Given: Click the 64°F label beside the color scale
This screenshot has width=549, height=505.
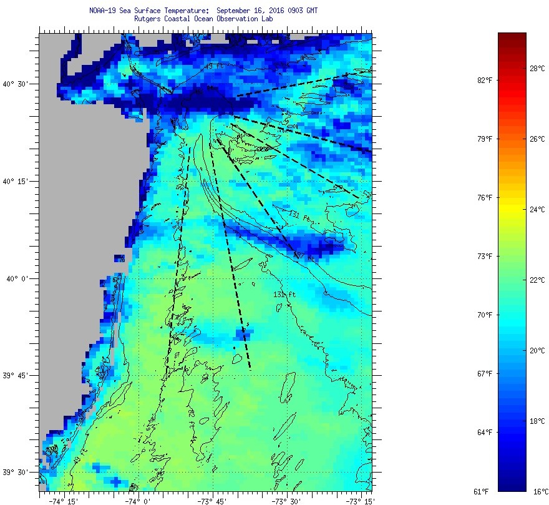Looking at the screenshot, I should [485, 433].
